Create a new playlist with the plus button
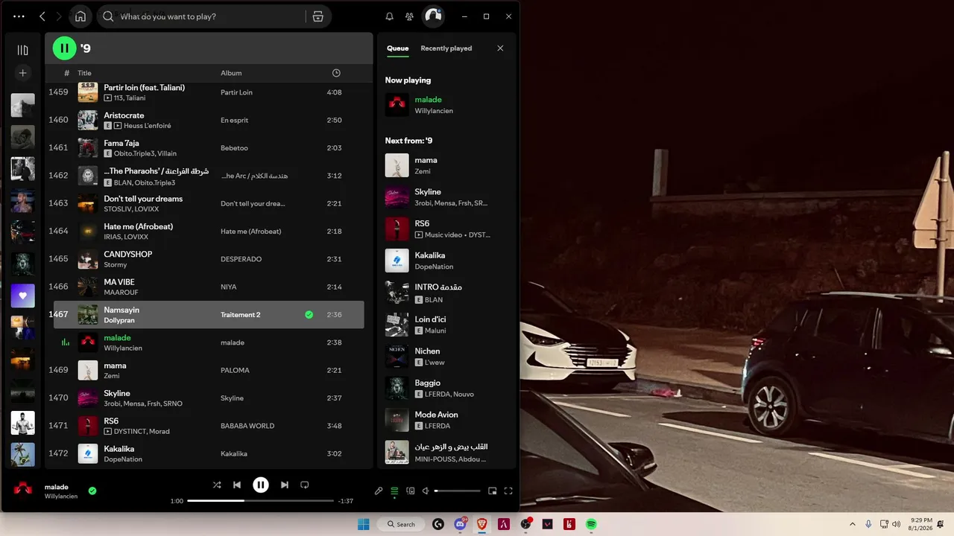 click(x=23, y=73)
